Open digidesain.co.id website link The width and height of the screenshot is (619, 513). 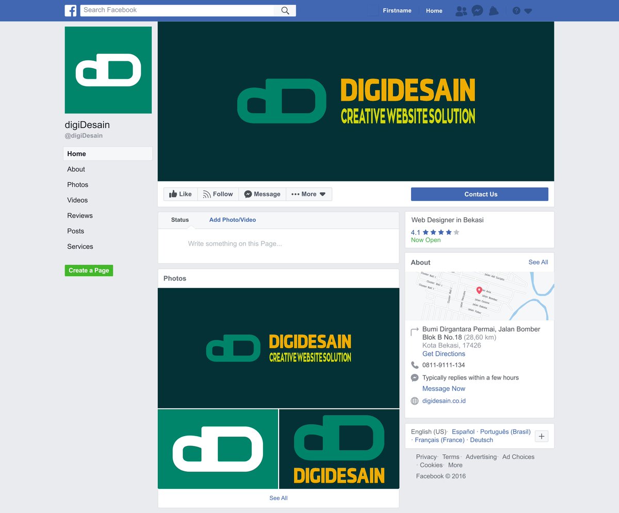444,401
